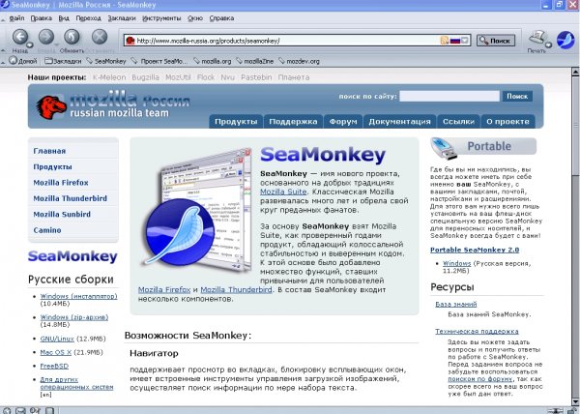Select the О проекте site tab
The height and width of the screenshot is (414, 580).
(x=507, y=121)
